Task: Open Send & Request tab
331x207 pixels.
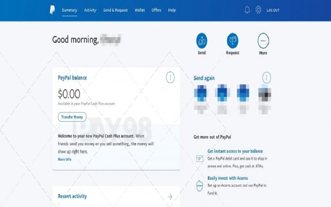Action: click(115, 10)
